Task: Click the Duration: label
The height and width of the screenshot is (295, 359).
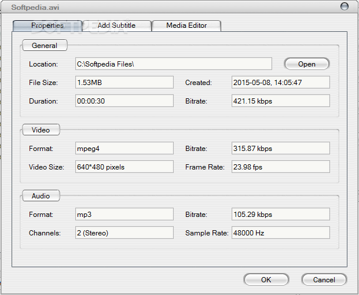Action: click(43, 101)
